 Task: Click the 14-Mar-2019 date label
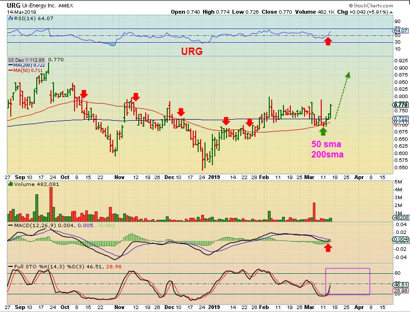tap(22, 12)
